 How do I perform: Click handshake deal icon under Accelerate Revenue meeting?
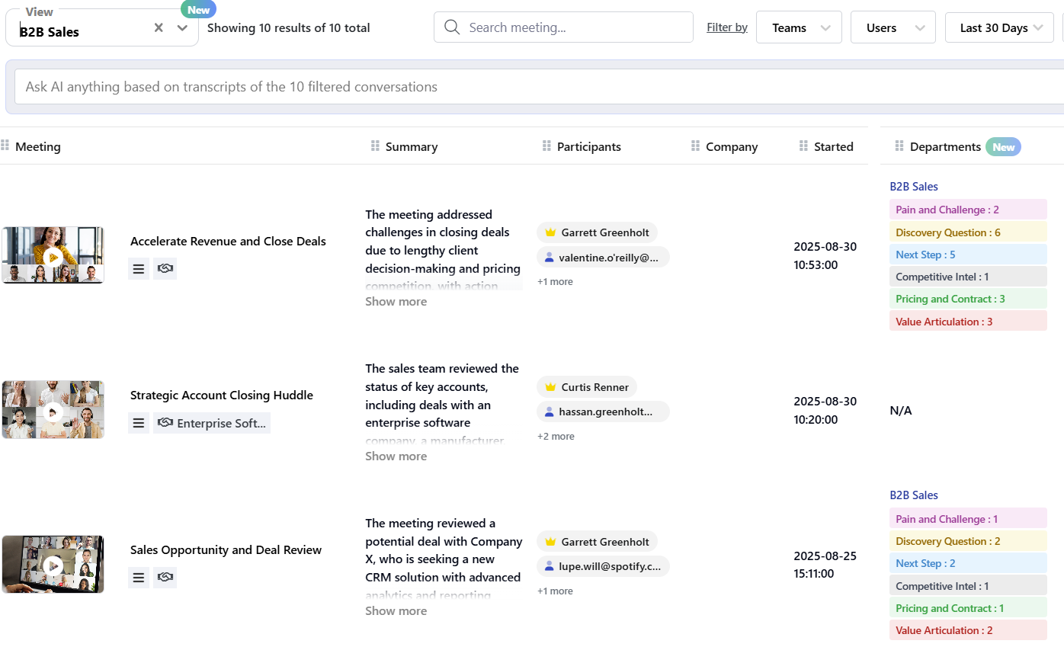coord(165,269)
